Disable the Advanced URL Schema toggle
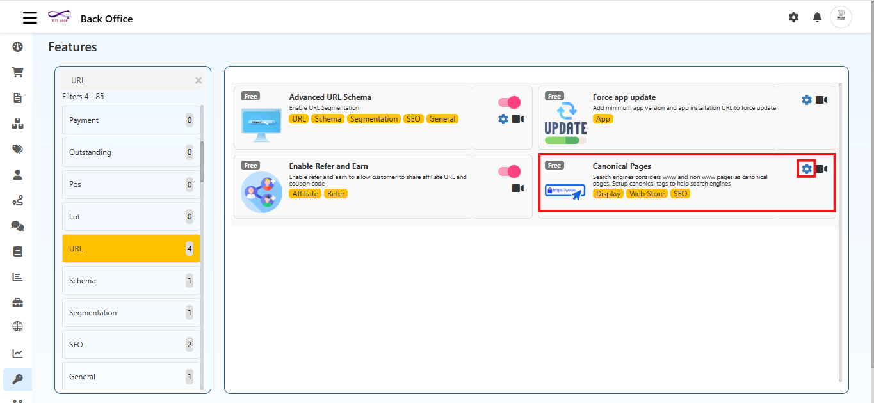 click(x=509, y=102)
